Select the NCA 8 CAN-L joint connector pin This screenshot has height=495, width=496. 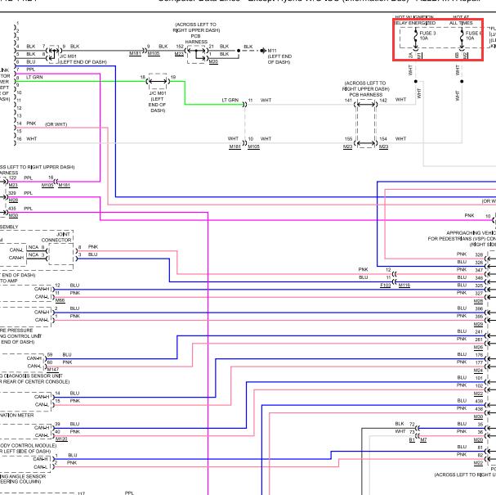[x=37, y=247]
